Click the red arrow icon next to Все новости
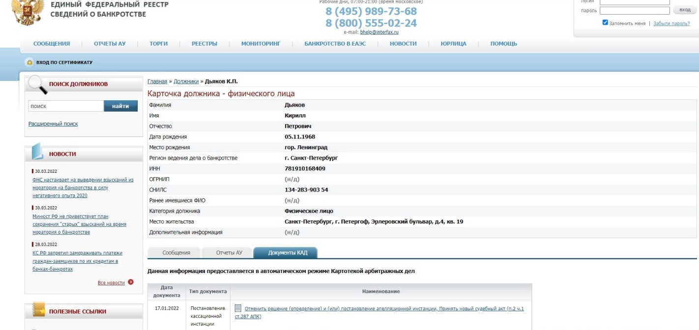The height and width of the screenshot is (330, 699). [131, 282]
